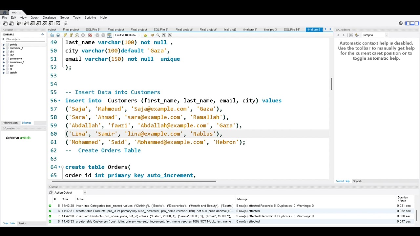Open the Administration tab
The image size is (420, 236).
pos(10,123)
